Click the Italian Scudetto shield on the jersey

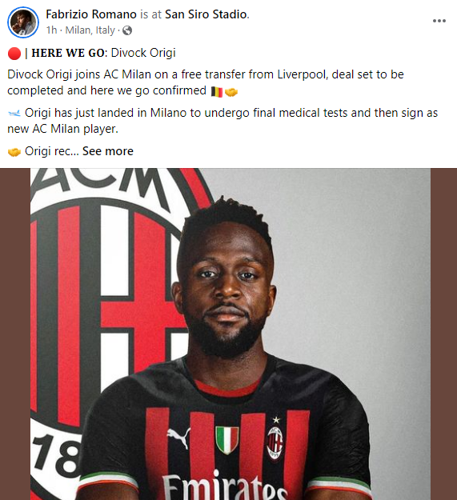(227, 440)
